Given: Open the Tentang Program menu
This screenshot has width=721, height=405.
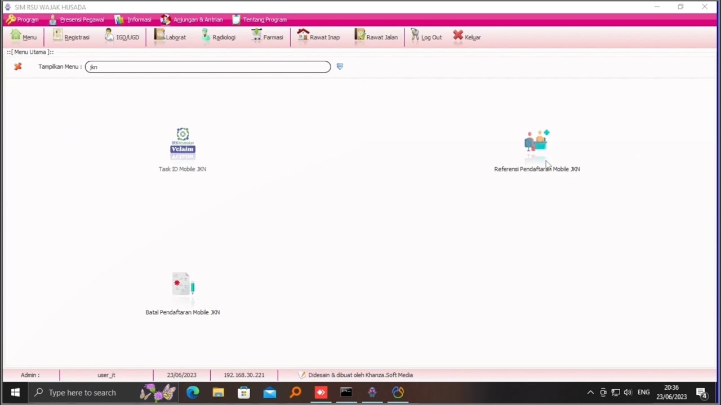Looking at the screenshot, I should point(260,20).
